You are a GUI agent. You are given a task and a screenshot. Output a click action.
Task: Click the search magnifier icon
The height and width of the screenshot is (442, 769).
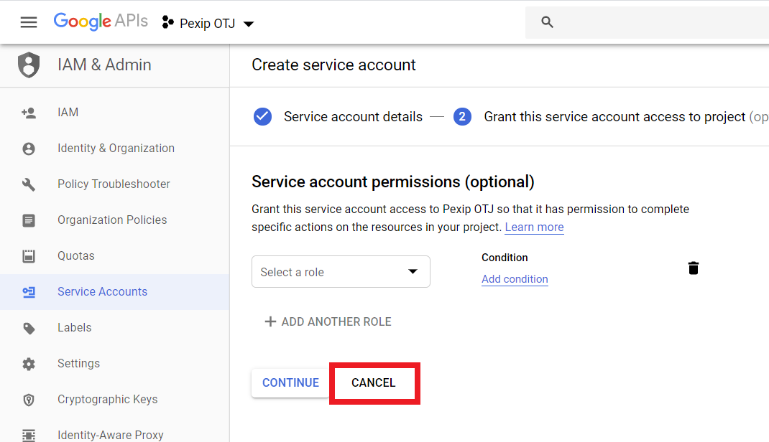[548, 22]
